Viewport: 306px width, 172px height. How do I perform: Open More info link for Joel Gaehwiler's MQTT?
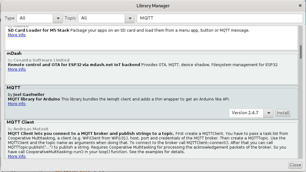tap(17, 104)
